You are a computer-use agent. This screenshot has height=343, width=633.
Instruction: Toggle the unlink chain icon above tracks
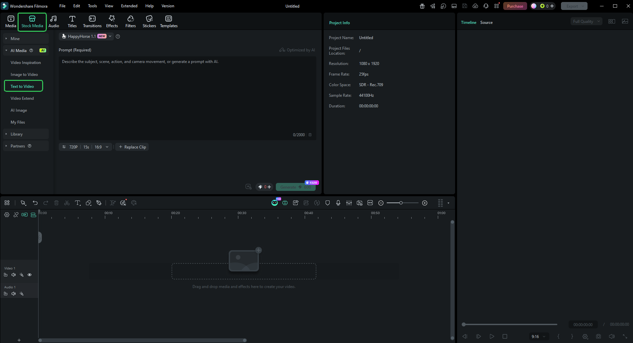point(16,215)
